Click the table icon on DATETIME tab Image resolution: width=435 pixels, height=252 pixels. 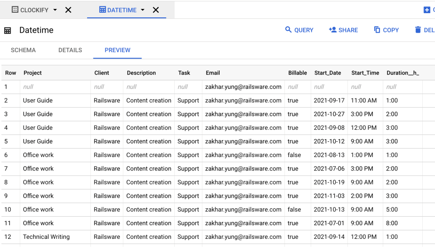pos(103,9)
